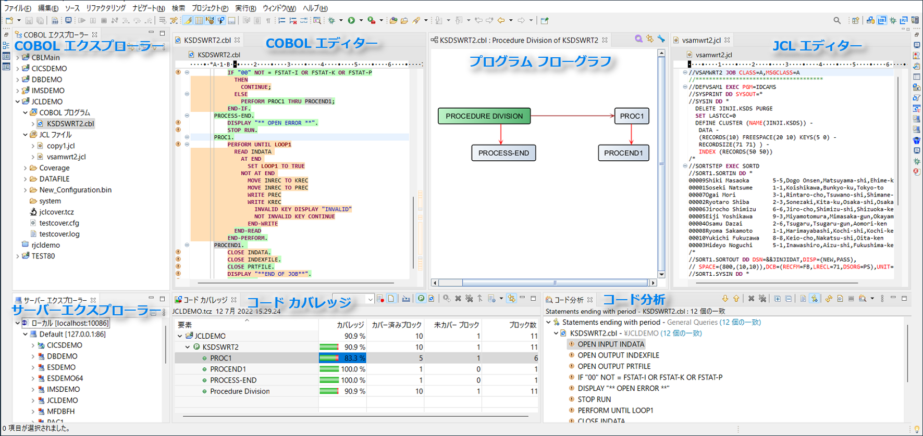Toggle the KN keyword toolbar button

click(210, 21)
